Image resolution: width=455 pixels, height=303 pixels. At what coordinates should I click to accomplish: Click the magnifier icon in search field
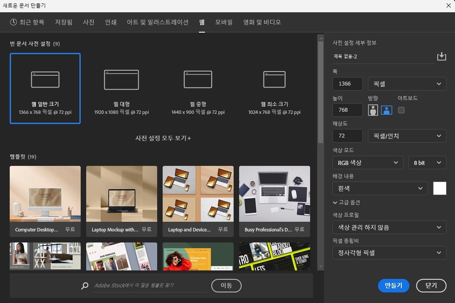click(x=84, y=285)
